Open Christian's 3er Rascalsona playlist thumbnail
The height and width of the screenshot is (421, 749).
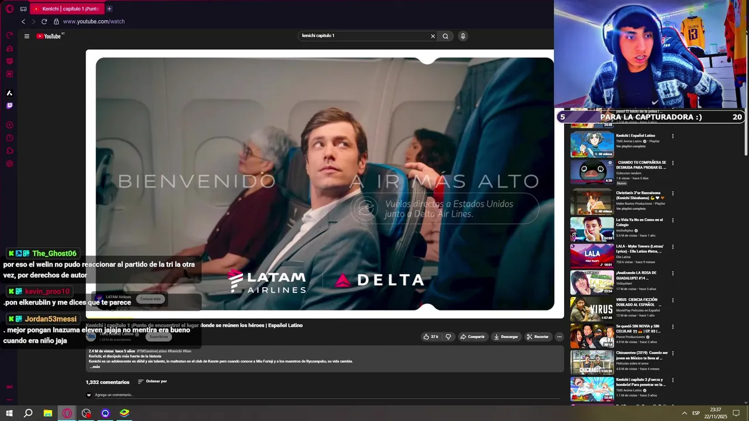point(592,202)
